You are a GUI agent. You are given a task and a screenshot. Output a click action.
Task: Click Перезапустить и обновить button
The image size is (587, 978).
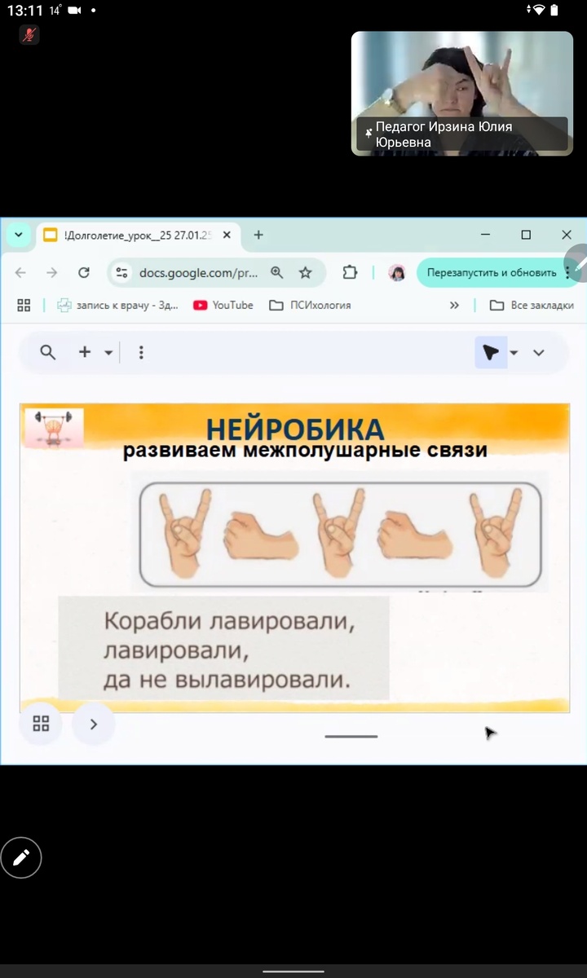(492, 273)
